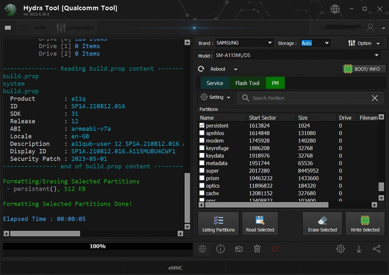Click the Option sliders icon
The height and width of the screenshot is (275, 389).
tap(351, 43)
